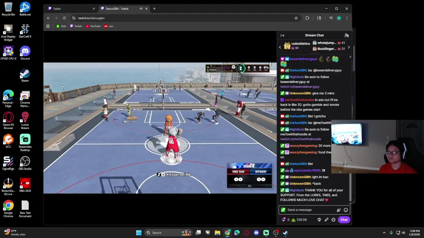The height and width of the screenshot is (238, 424).
Task: Open Windows Start menu
Action: (x=139, y=233)
